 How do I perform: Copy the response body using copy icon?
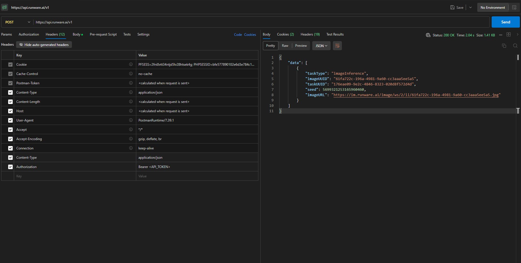click(504, 46)
